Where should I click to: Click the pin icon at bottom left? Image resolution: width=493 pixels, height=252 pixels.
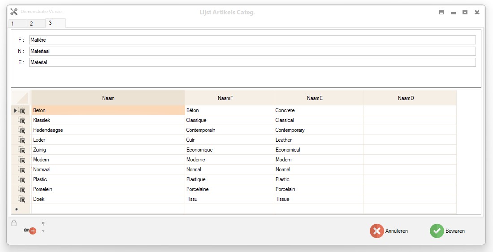tap(43, 223)
